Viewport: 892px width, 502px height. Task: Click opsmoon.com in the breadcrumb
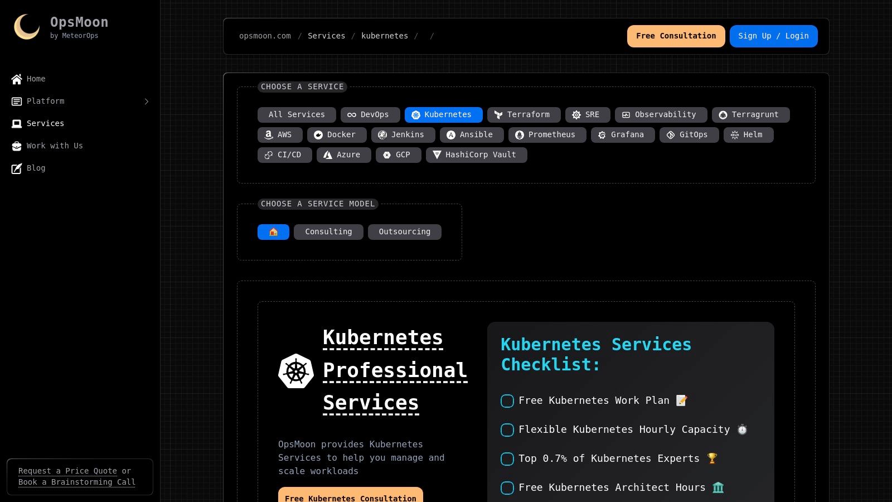tap(265, 36)
